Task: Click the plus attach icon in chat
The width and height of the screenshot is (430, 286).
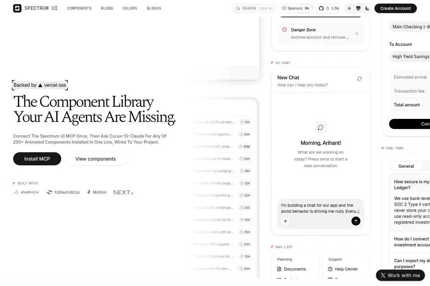Action: (285, 221)
